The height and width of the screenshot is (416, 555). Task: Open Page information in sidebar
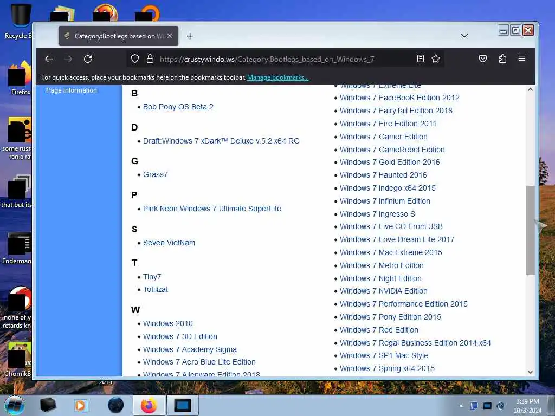point(71,90)
